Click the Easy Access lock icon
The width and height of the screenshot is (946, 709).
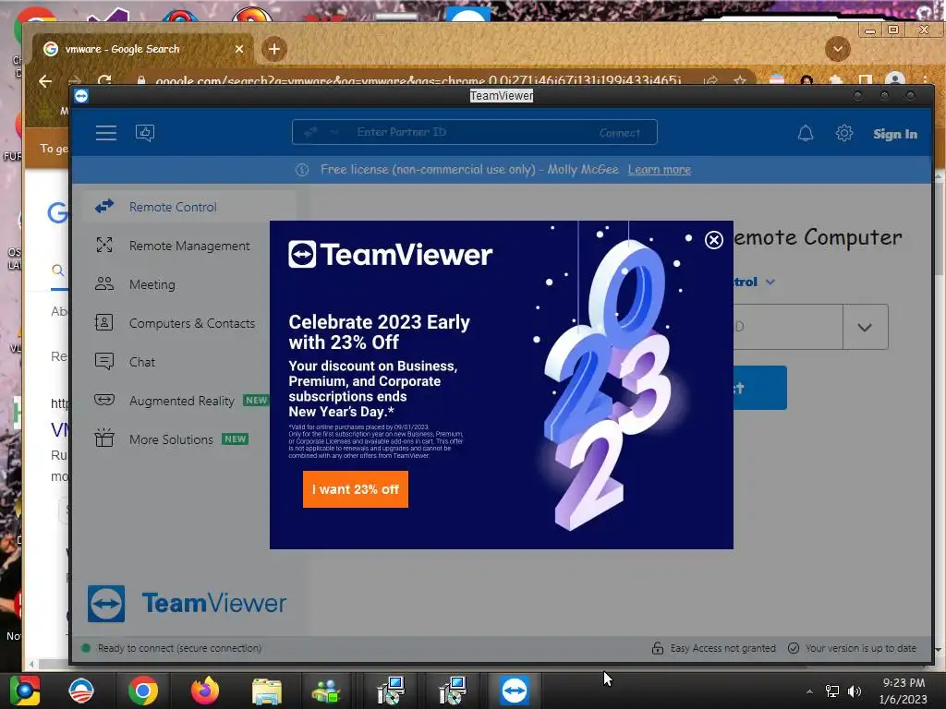coord(658,648)
